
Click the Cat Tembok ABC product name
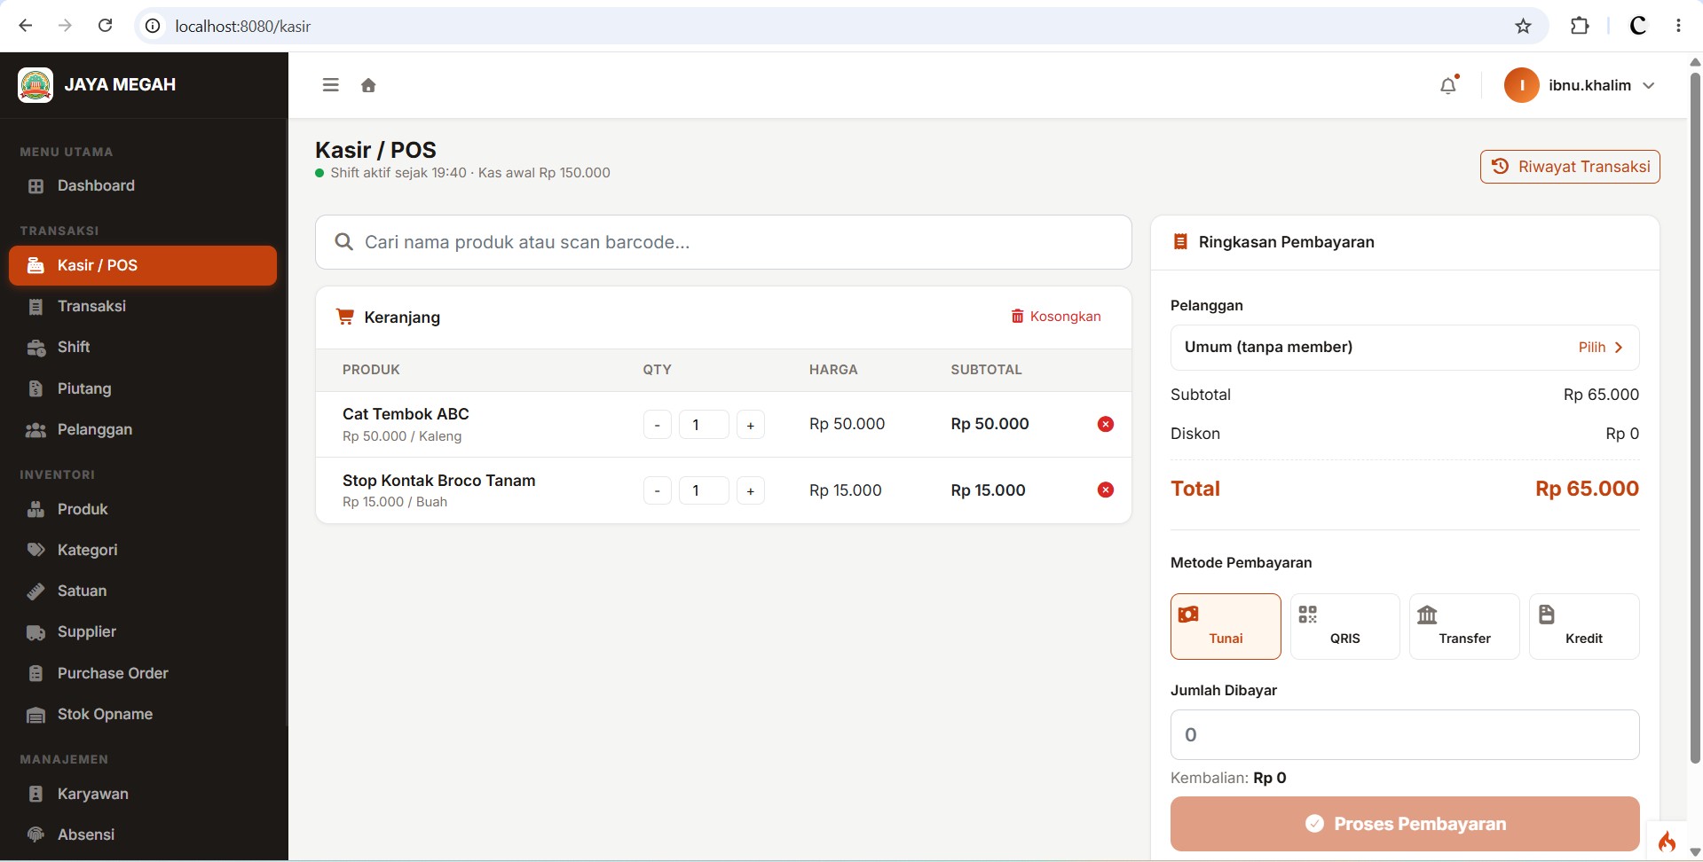(x=406, y=414)
